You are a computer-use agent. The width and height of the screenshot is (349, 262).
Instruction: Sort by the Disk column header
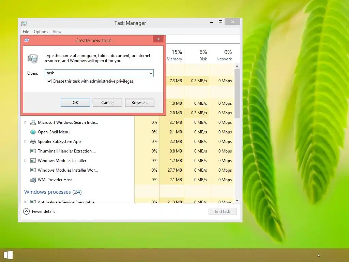(197, 55)
